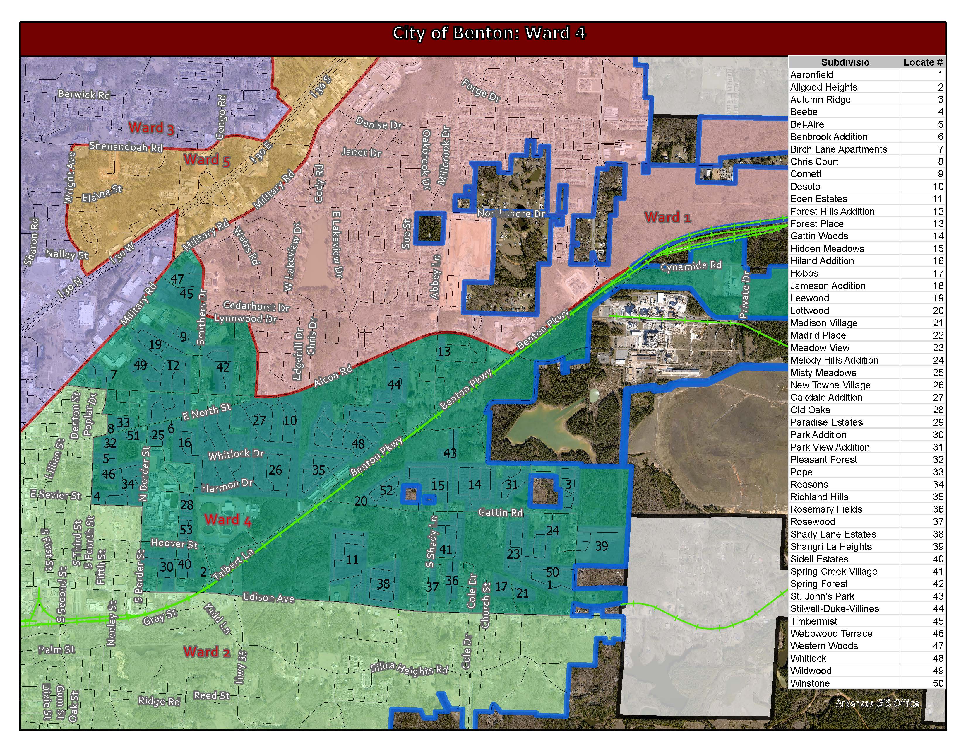Select the 'Aaronfield' row in the subdivision table

(x=866, y=74)
